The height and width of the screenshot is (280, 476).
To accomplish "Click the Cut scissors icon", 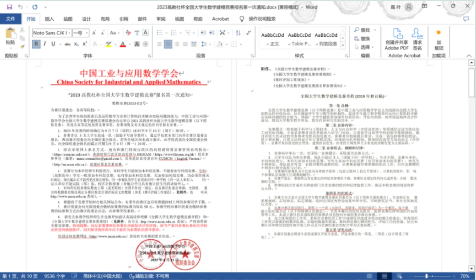I will (22, 30).
